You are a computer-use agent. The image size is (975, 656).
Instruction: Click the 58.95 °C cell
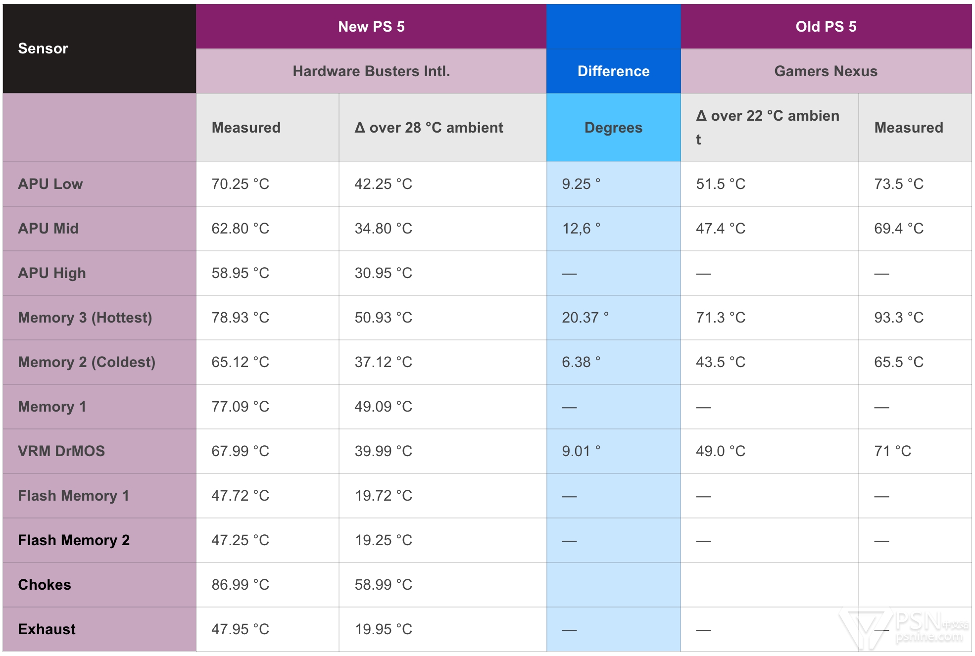coord(268,273)
